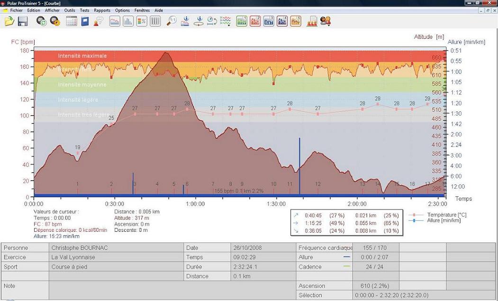Select red graph preset number 2
498x301 pixels.
pyautogui.click(x=255, y=21)
